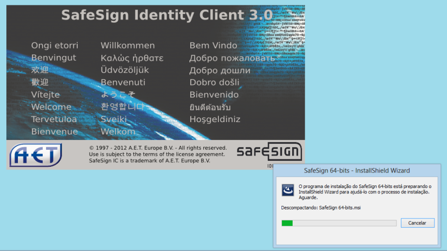The image size is (447, 251).
Task: Cancel the SafeSign installation
Action: [417, 223]
